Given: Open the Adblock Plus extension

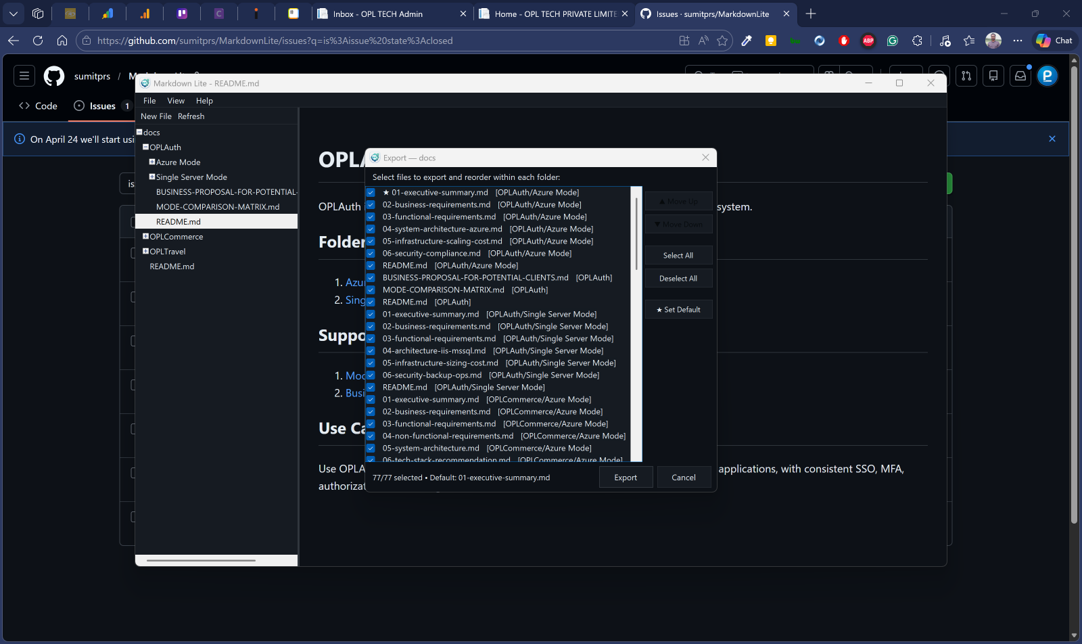Looking at the screenshot, I should click(868, 41).
